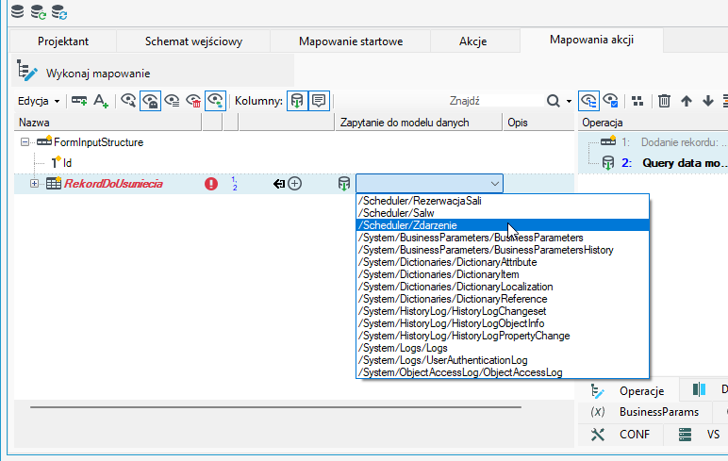The width and height of the screenshot is (728, 461).
Task: Switch to the Akcje tab
Action: point(473,41)
